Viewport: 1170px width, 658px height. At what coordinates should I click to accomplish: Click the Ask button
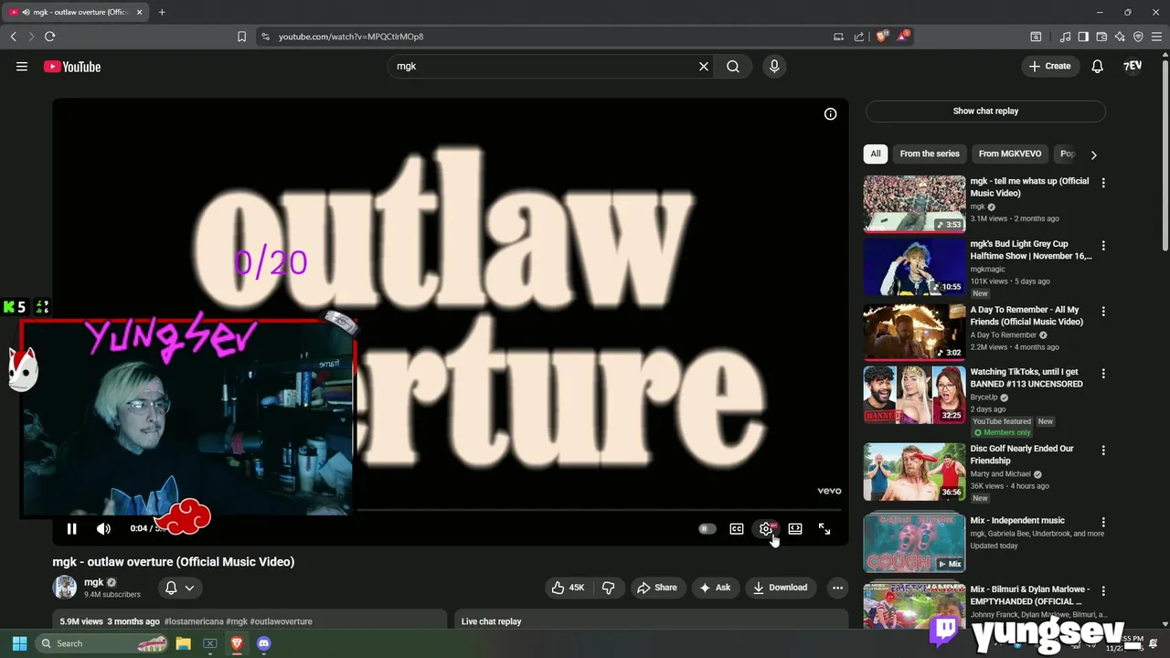click(x=715, y=588)
